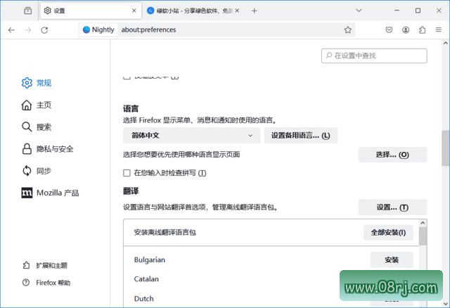Switch to the 设置 tab
The height and width of the screenshot is (308, 450).
91,11
